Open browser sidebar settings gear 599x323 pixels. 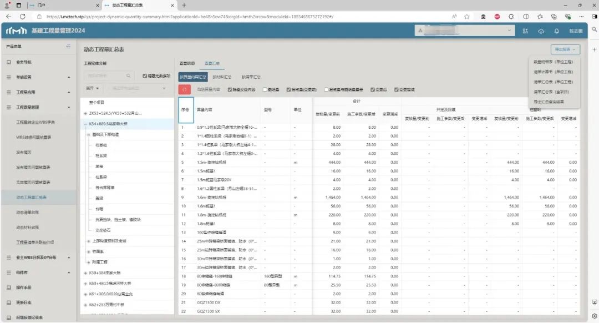595,316
